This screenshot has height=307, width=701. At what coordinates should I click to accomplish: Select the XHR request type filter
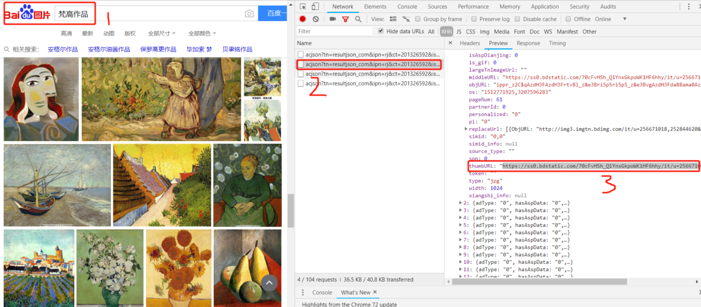click(x=446, y=32)
